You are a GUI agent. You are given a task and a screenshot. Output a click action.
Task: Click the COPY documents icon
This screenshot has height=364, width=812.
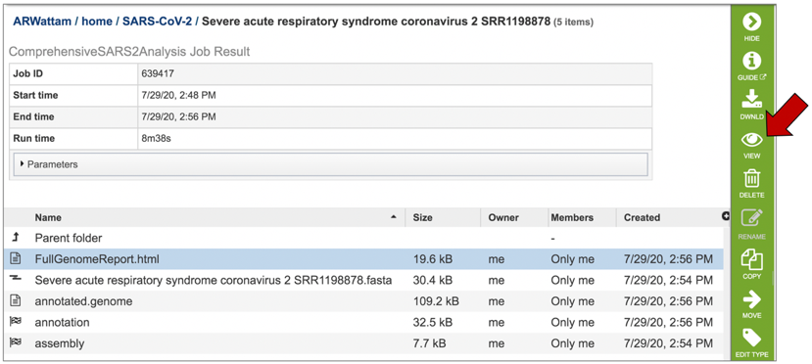coord(751,259)
